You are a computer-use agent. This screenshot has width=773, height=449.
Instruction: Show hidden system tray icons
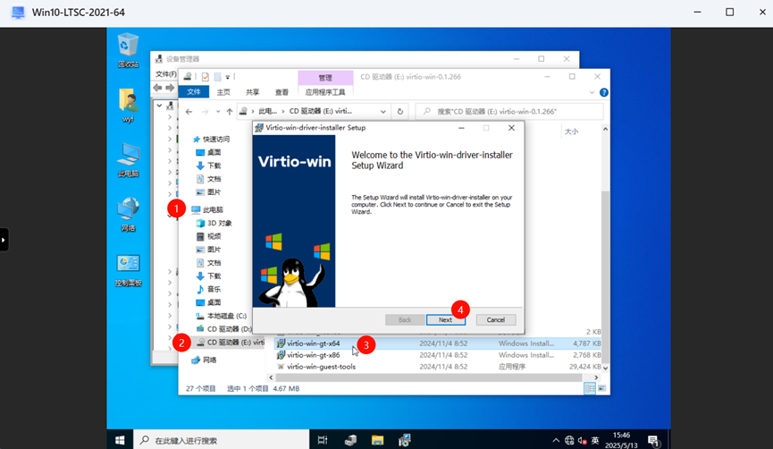point(556,440)
